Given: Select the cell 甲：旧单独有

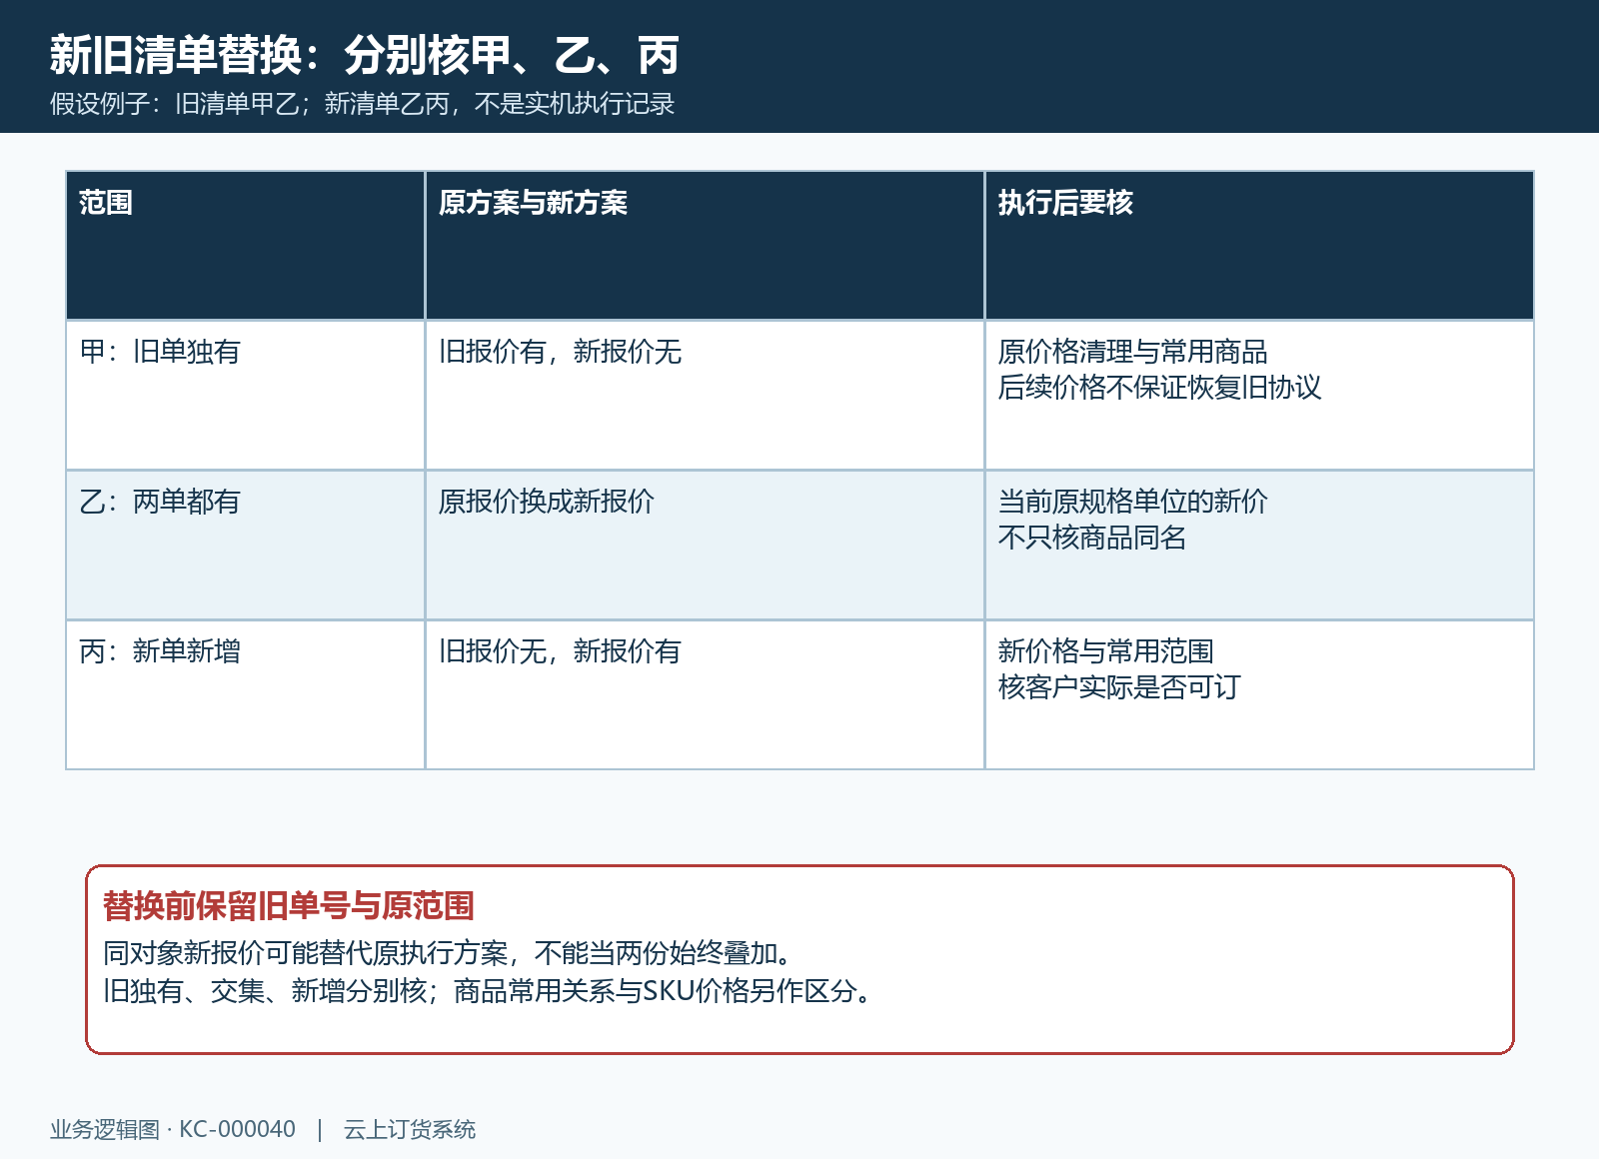Looking at the screenshot, I should pyautogui.click(x=246, y=395).
